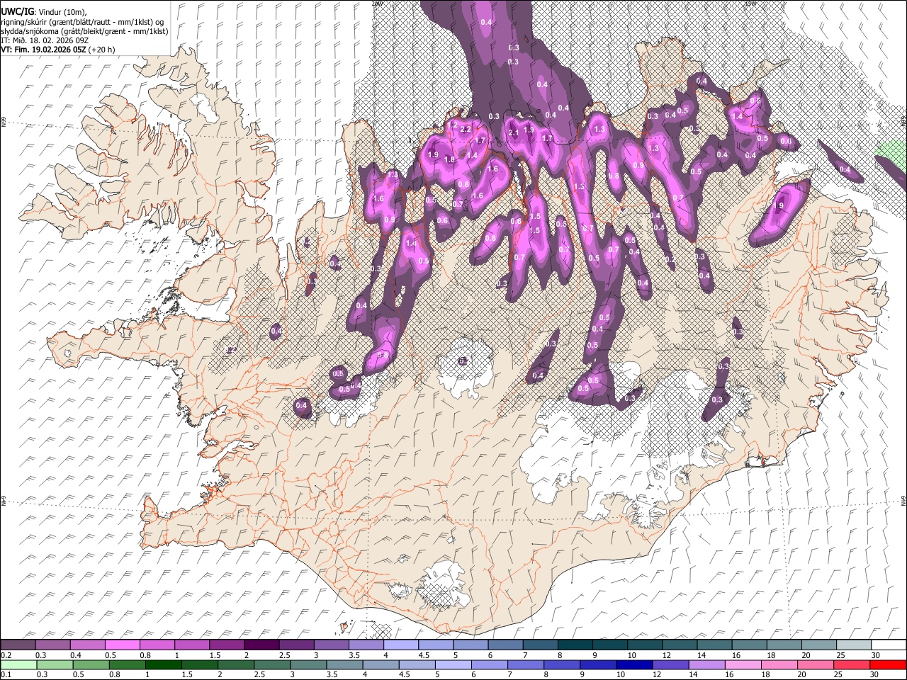Image resolution: width=907 pixels, height=680 pixels.
Task: Select the deep navy blue swatch at 10 in the lower legend row
Action: (636, 664)
